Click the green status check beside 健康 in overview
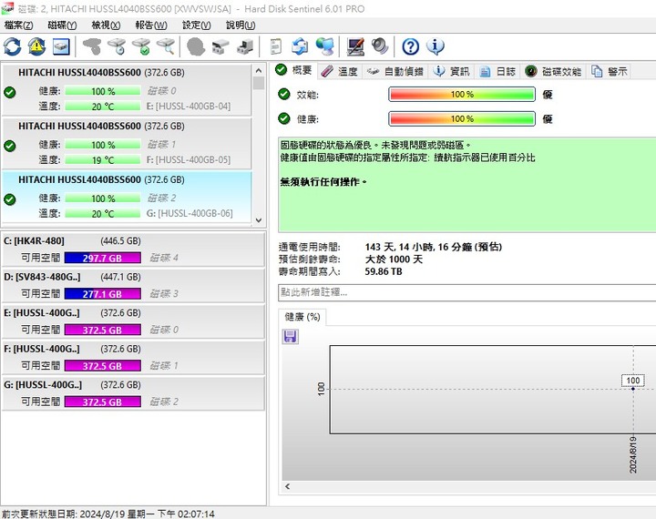 pyautogui.click(x=284, y=118)
